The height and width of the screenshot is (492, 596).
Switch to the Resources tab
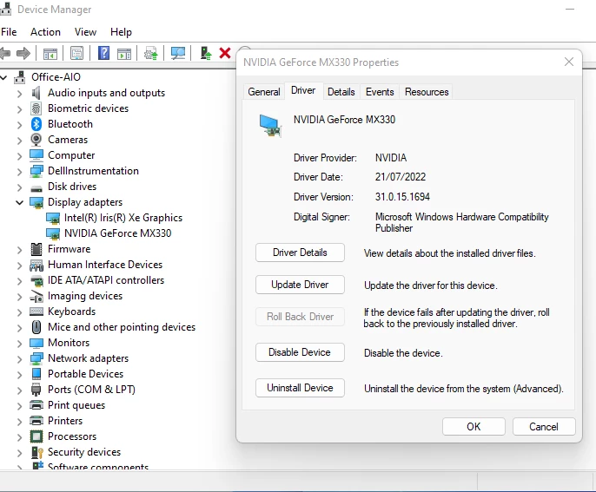[427, 92]
